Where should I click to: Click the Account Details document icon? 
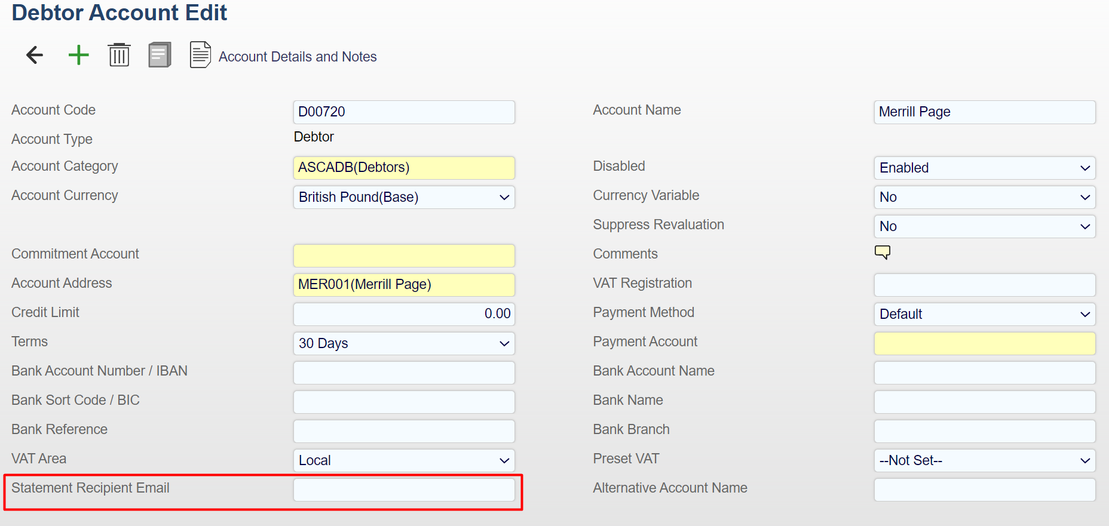click(200, 55)
